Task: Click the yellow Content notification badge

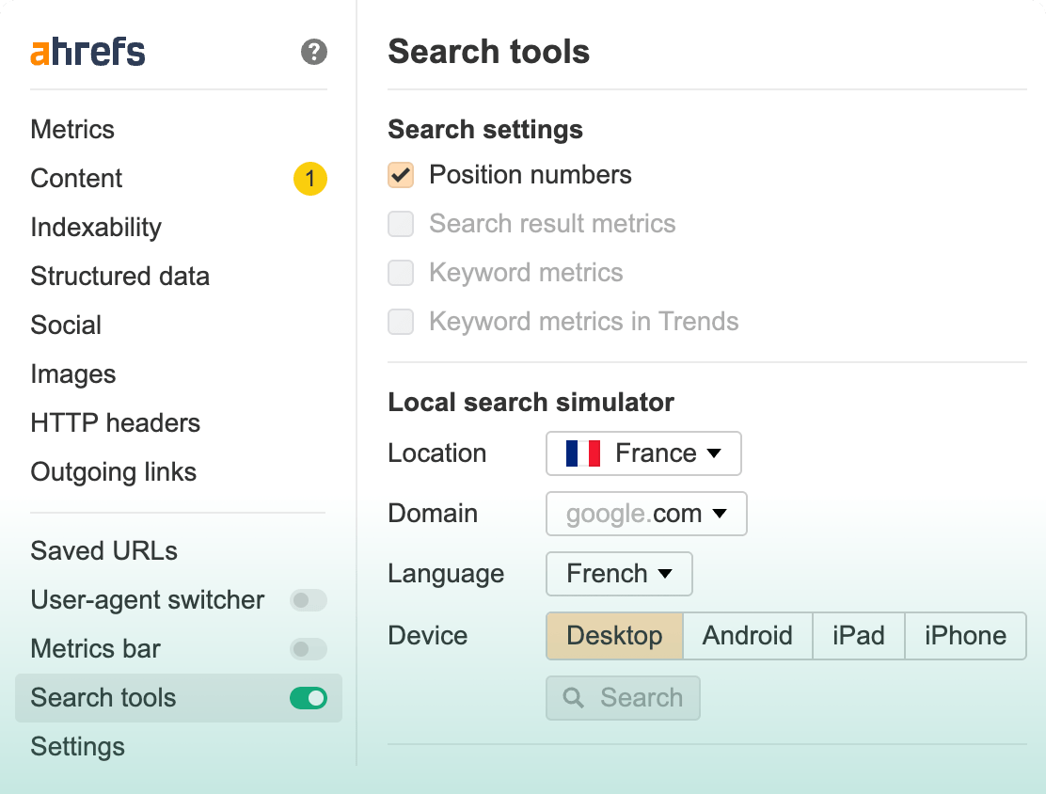Action: click(x=309, y=179)
